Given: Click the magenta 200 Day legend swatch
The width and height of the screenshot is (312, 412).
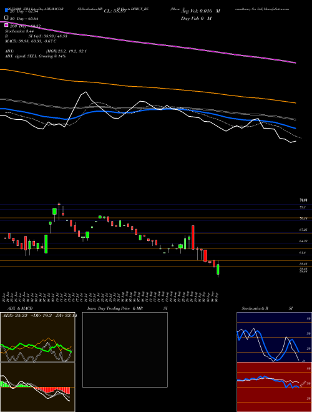Looking at the screenshot, I should click(x=7, y=26).
